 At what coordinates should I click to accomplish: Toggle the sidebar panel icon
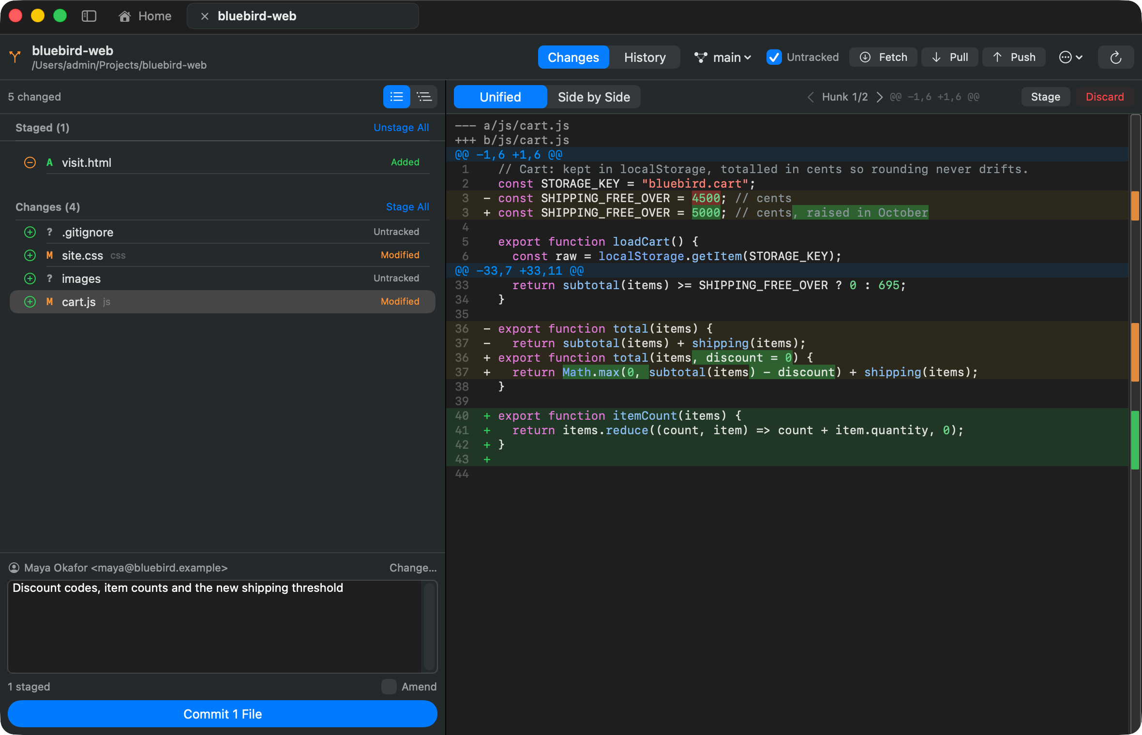pos(89,16)
